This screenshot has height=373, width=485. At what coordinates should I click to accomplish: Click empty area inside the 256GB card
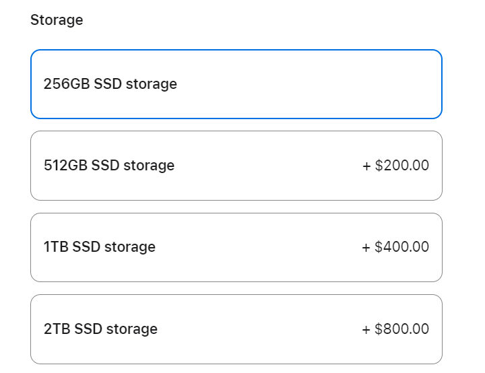tap(309, 84)
